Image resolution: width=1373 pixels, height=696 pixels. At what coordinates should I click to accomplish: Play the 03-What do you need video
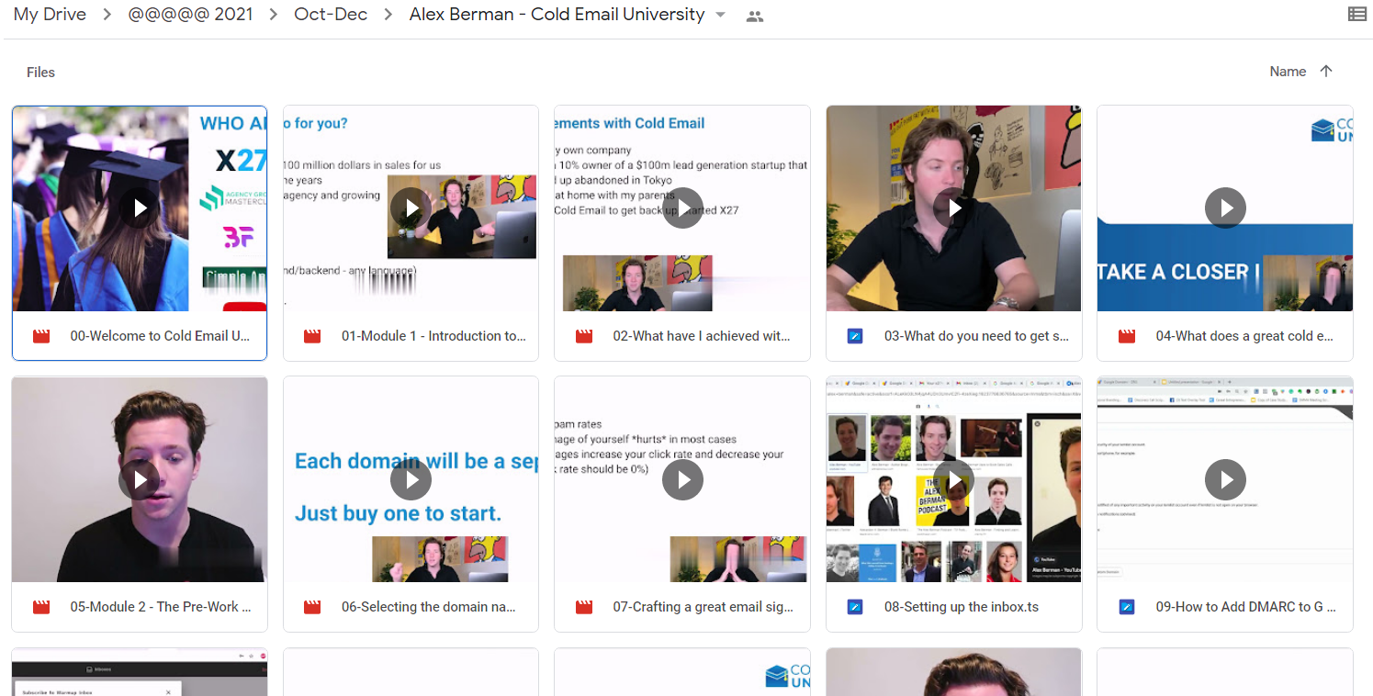pos(954,208)
